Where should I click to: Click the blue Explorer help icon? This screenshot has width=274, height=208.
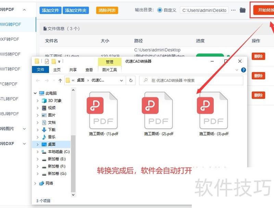coord(244,70)
